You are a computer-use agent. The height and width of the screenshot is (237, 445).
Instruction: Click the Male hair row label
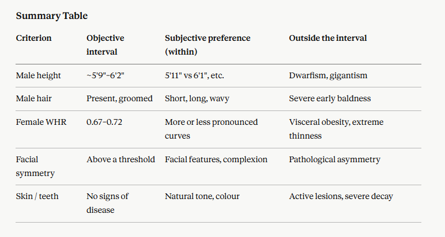34,98
